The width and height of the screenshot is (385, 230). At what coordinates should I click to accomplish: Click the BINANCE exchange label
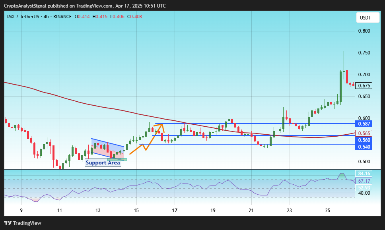click(x=62, y=17)
